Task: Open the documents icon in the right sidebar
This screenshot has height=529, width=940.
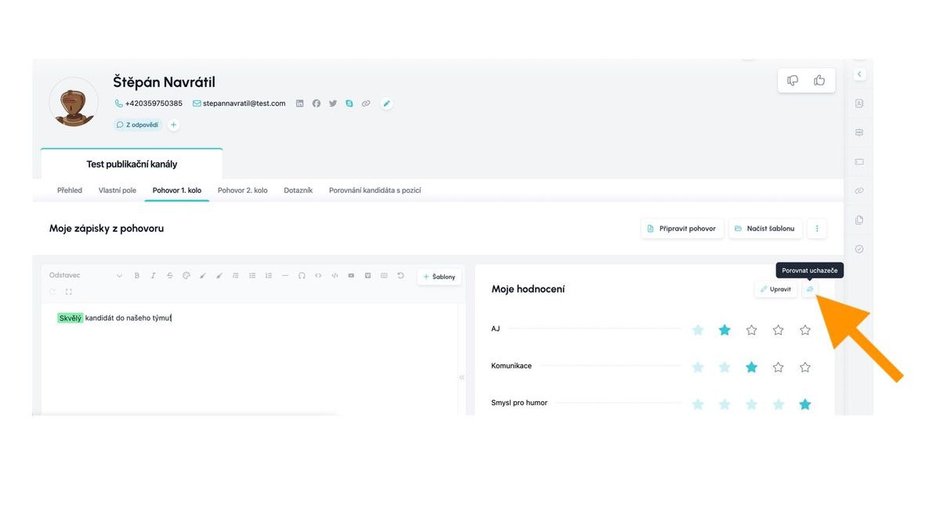Action: 859,220
